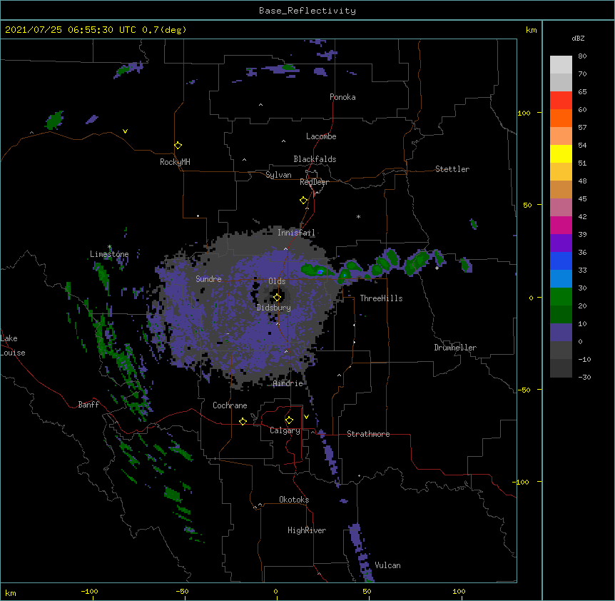Click the yellow V marker east of Calgary
This screenshot has width=615, height=601.
(306, 417)
